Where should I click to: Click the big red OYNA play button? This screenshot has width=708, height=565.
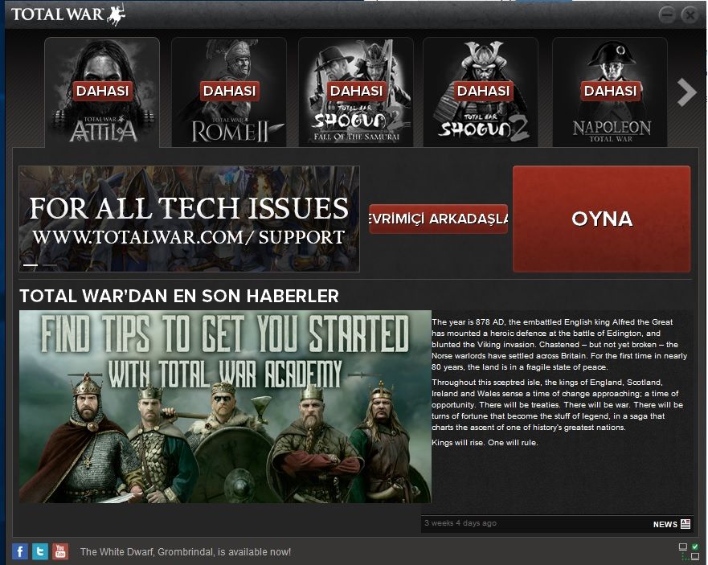point(601,219)
